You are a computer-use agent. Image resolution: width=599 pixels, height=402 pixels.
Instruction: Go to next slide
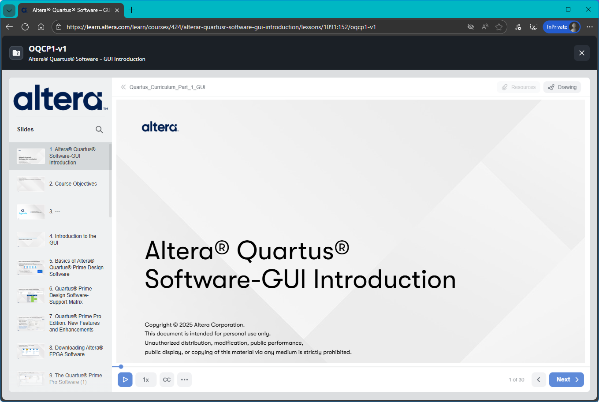pyautogui.click(x=566, y=380)
